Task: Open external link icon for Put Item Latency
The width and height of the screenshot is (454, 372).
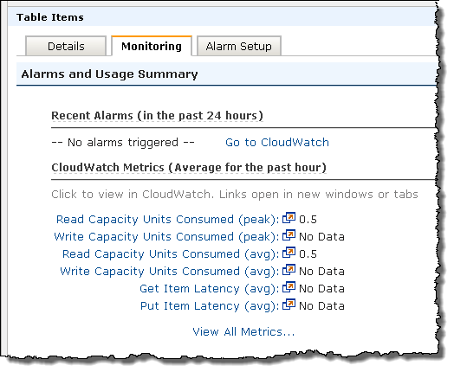Action: (x=289, y=305)
